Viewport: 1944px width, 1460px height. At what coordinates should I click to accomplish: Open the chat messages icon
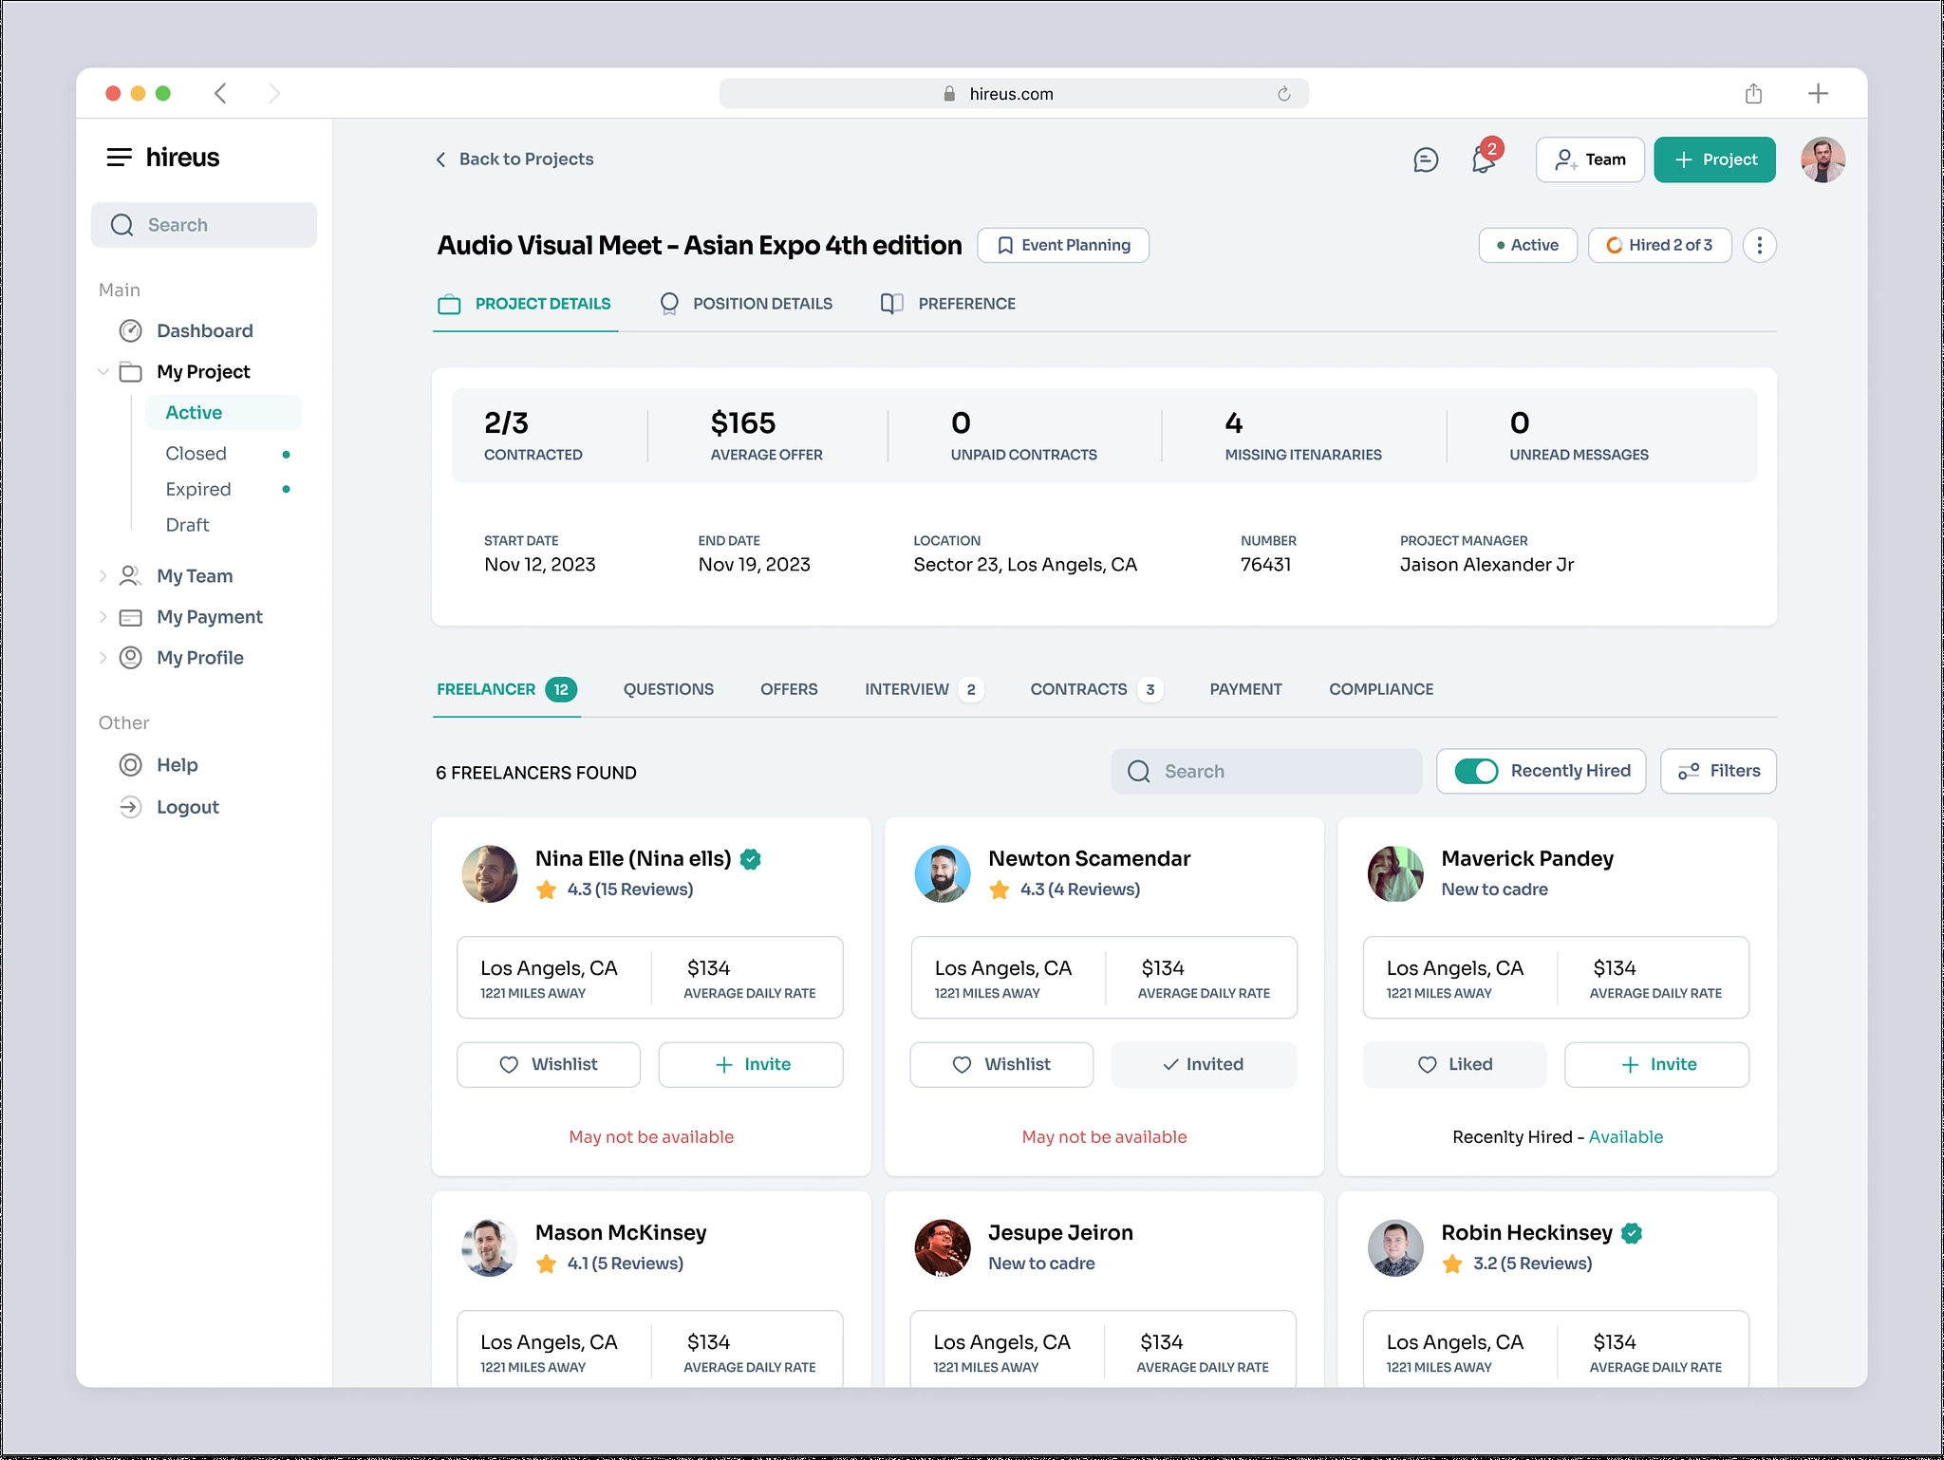1426,159
